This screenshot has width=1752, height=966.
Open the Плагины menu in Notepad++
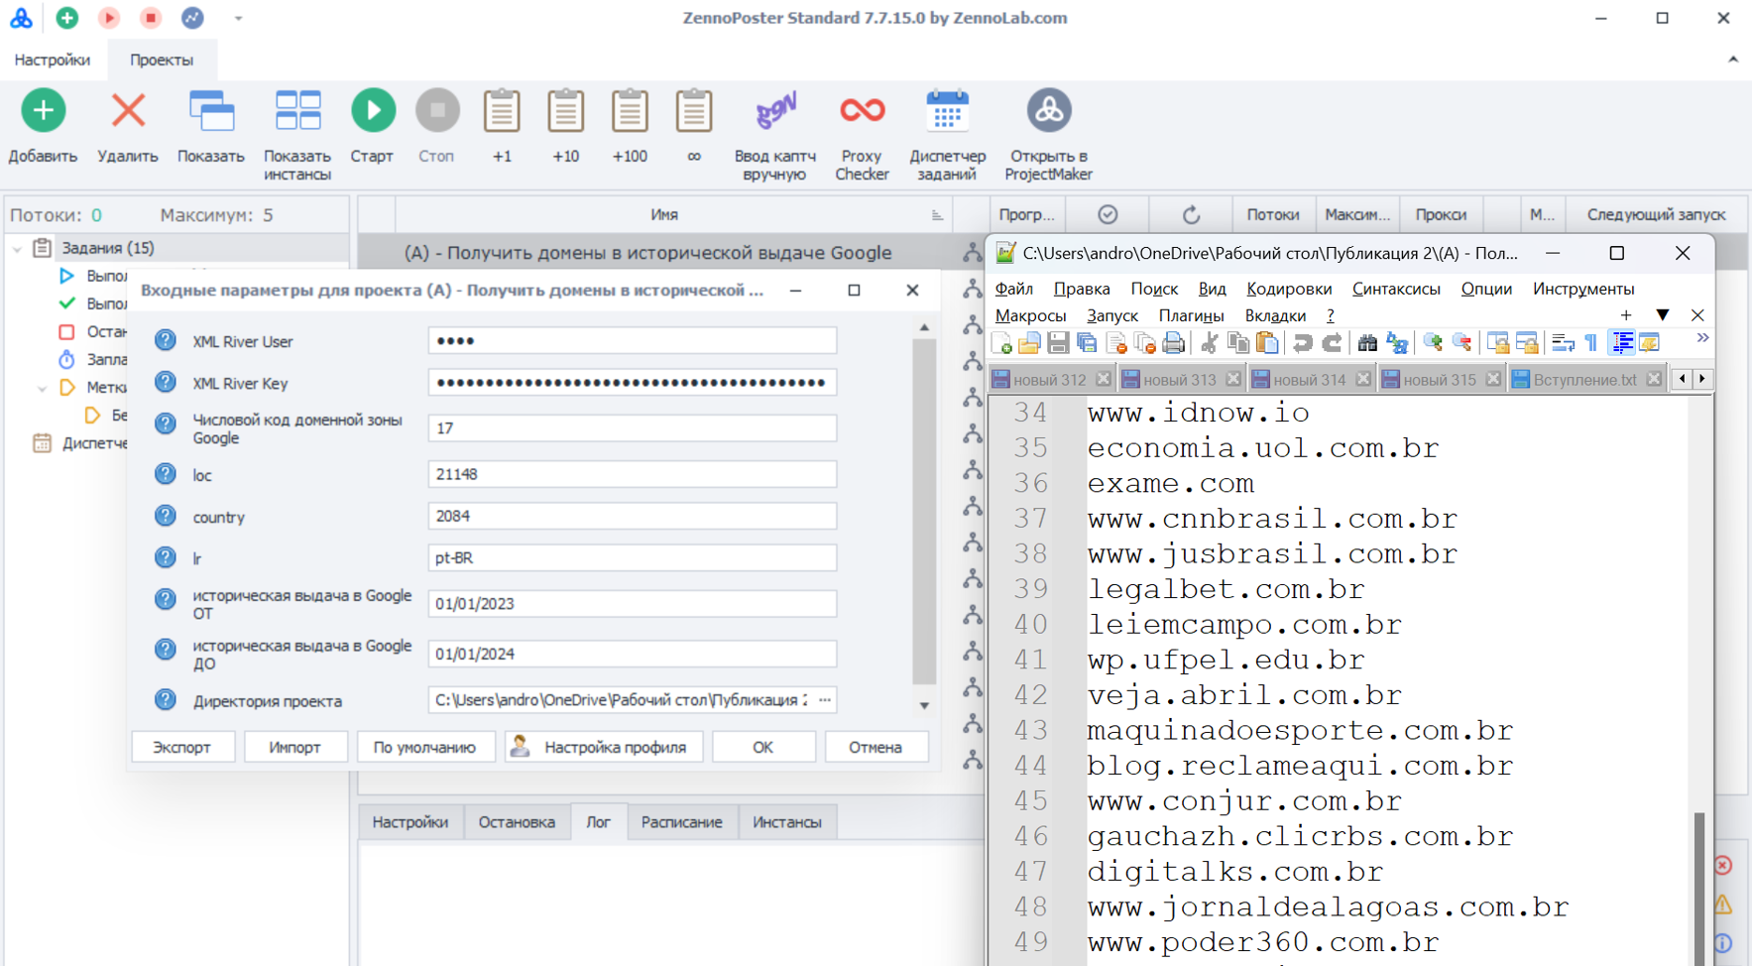[1191, 315]
